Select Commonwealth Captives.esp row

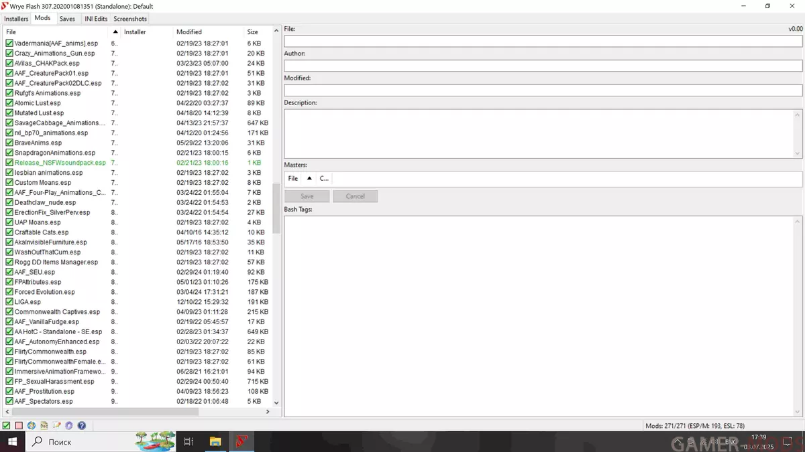138,312
